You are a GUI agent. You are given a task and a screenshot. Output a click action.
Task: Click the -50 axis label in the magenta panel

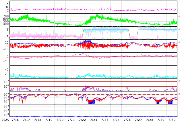click(x=5, y=61)
